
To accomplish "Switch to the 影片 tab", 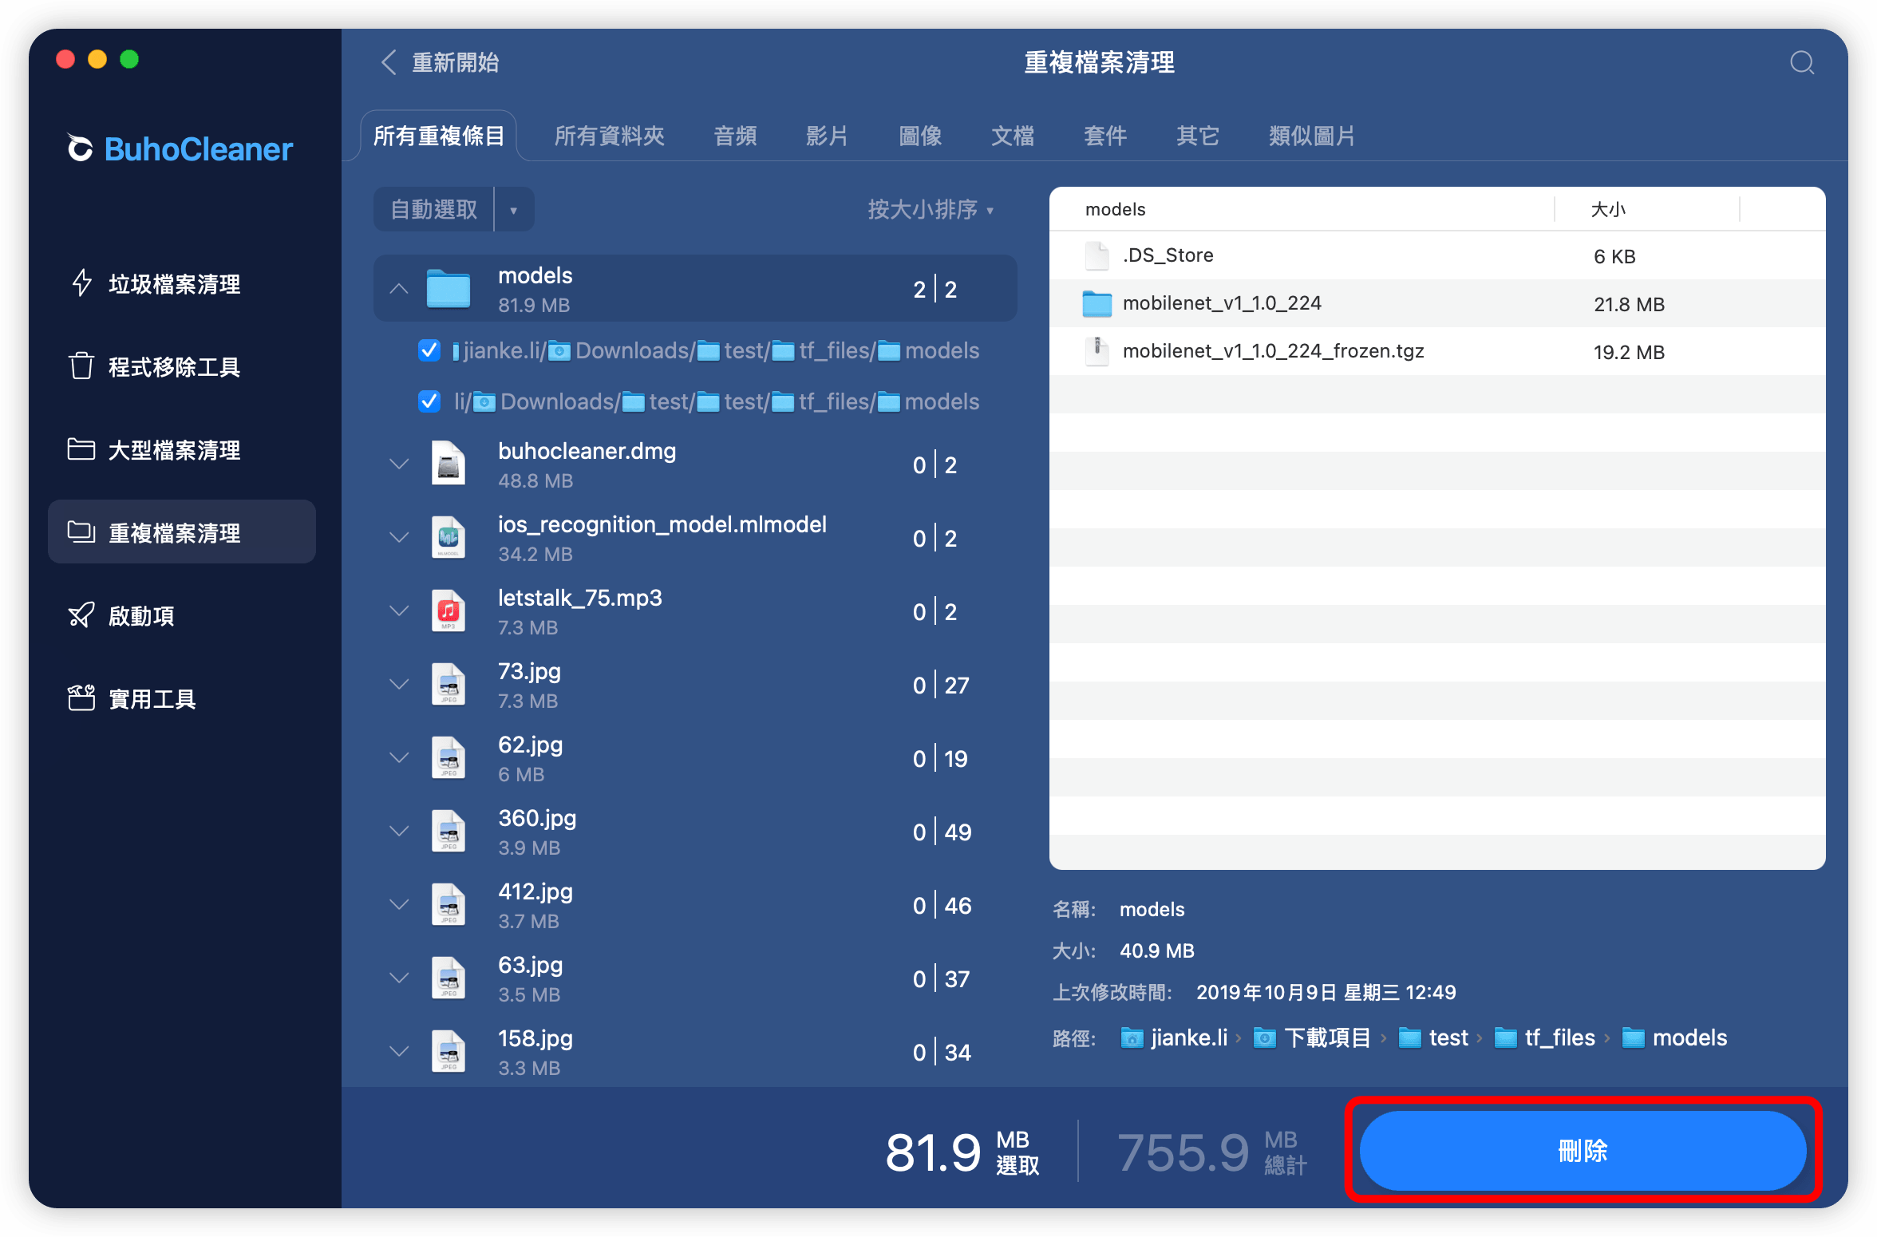I will click(828, 136).
